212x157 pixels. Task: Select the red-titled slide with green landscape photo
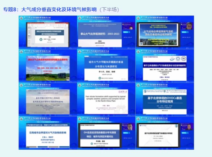[47, 65]
